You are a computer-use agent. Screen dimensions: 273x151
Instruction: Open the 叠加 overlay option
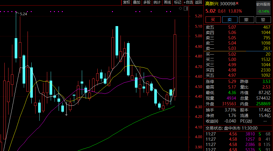coord(137,2)
